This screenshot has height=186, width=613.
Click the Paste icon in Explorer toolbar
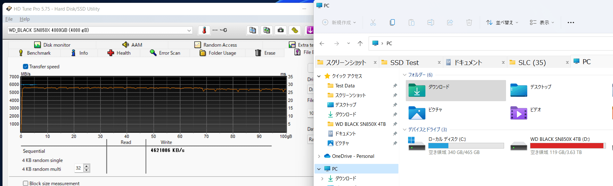click(x=412, y=22)
